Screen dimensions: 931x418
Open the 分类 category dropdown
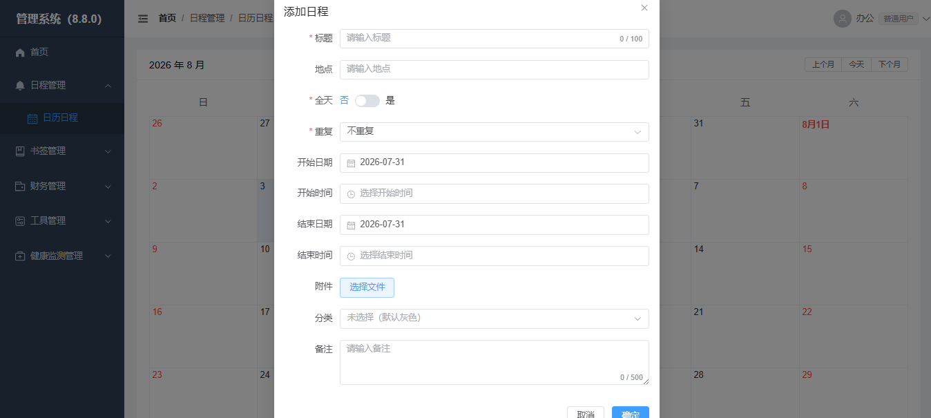tap(495, 319)
